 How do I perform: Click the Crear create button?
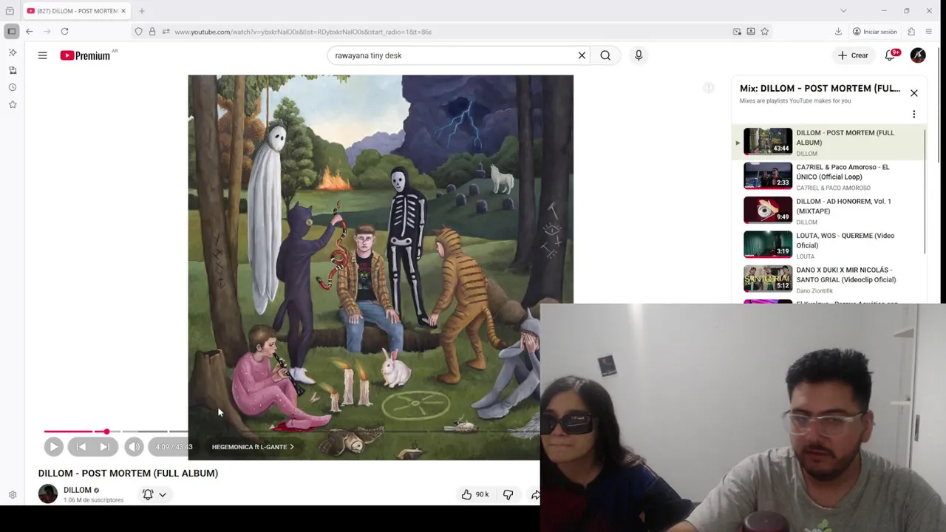(x=853, y=55)
